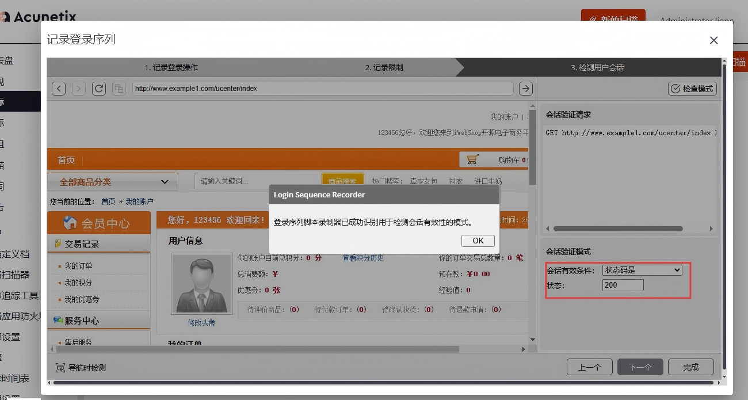Switch to step 1 记录登录操作
The width and height of the screenshot is (748, 400).
point(171,67)
